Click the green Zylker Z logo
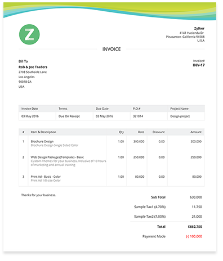Screen dimensions: 223x261 click(29, 34)
